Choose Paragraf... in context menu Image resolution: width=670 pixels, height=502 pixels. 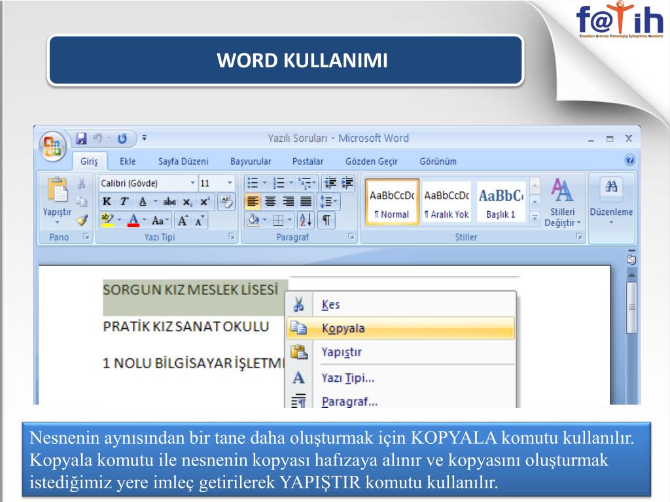400,401
